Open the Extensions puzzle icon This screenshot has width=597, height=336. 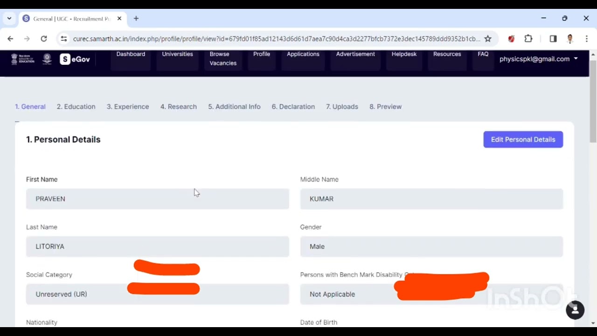tap(528, 39)
